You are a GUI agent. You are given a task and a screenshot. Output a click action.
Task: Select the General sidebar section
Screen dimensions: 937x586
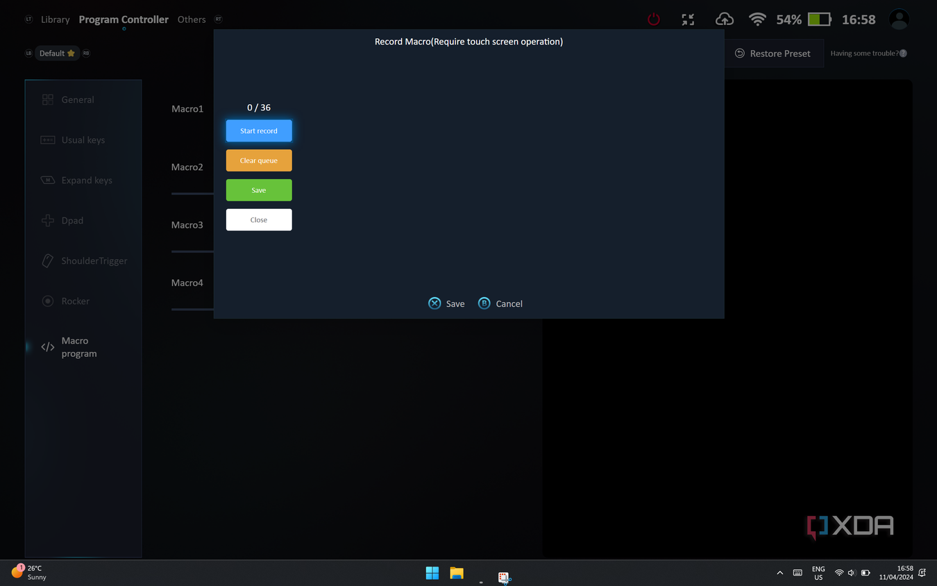(83, 100)
